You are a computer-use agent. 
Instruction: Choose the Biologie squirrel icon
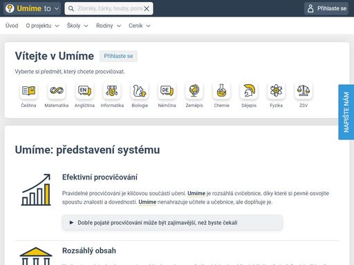click(140, 90)
